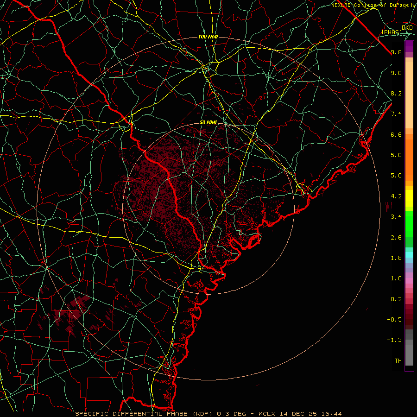417x417 pixels.
Task: Click the [PHAS] units label
Action: [392, 32]
